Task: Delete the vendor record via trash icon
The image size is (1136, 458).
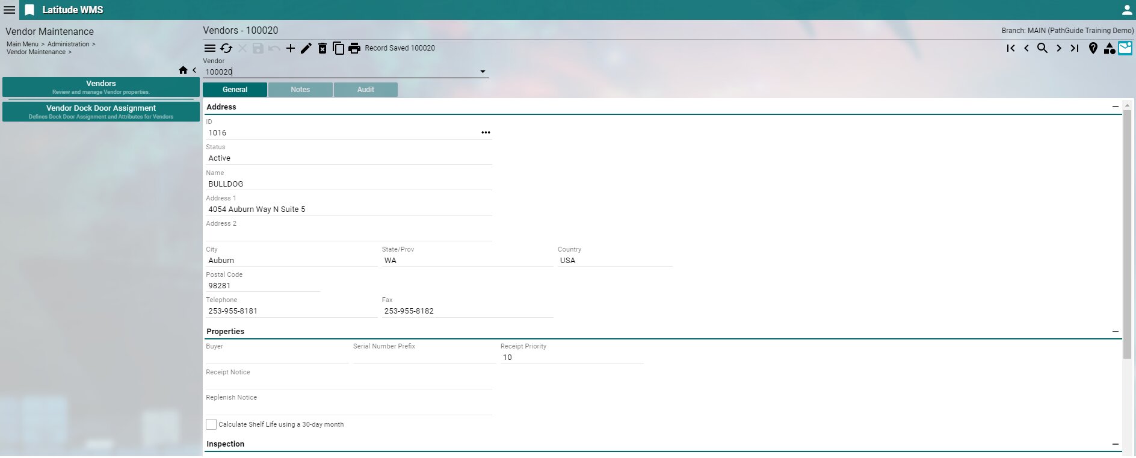Action: [323, 48]
